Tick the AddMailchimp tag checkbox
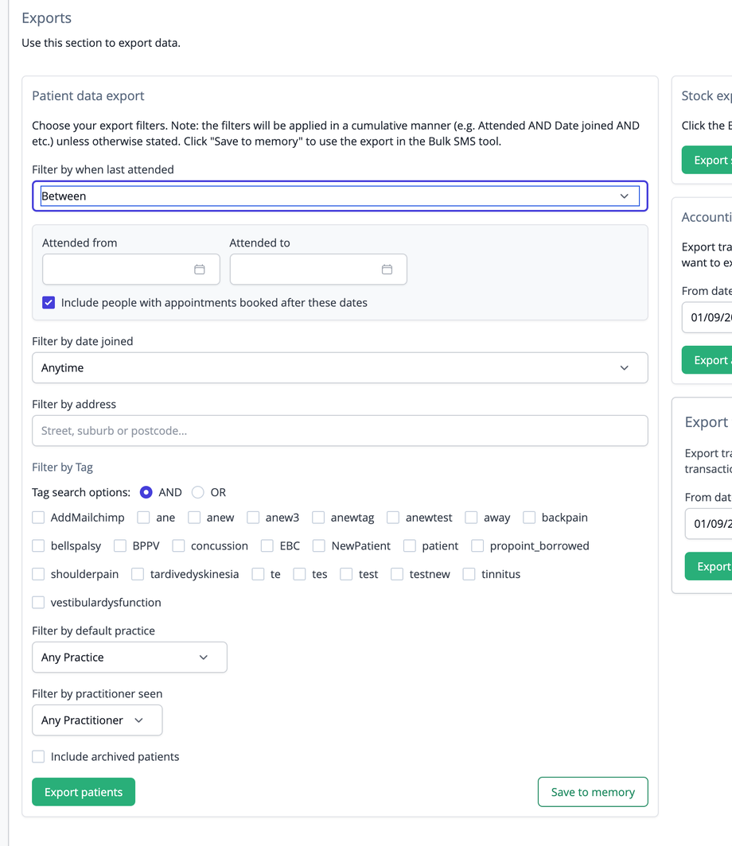 pos(38,518)
